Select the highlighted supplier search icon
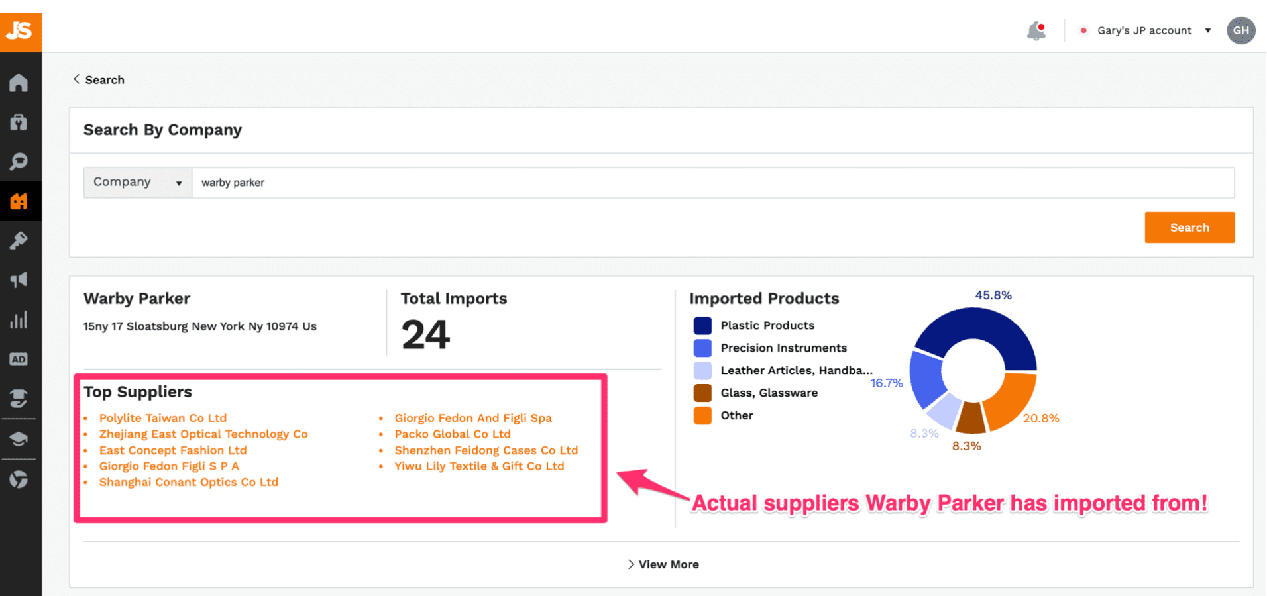 [19, 201]
